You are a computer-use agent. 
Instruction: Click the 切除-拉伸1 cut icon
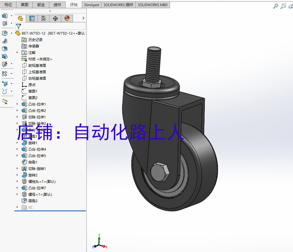tap(24, 117)
